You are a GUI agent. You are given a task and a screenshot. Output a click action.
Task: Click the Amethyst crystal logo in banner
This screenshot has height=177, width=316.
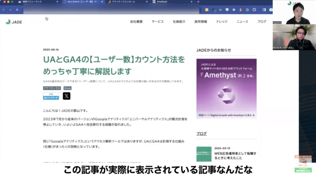(227, 95)
